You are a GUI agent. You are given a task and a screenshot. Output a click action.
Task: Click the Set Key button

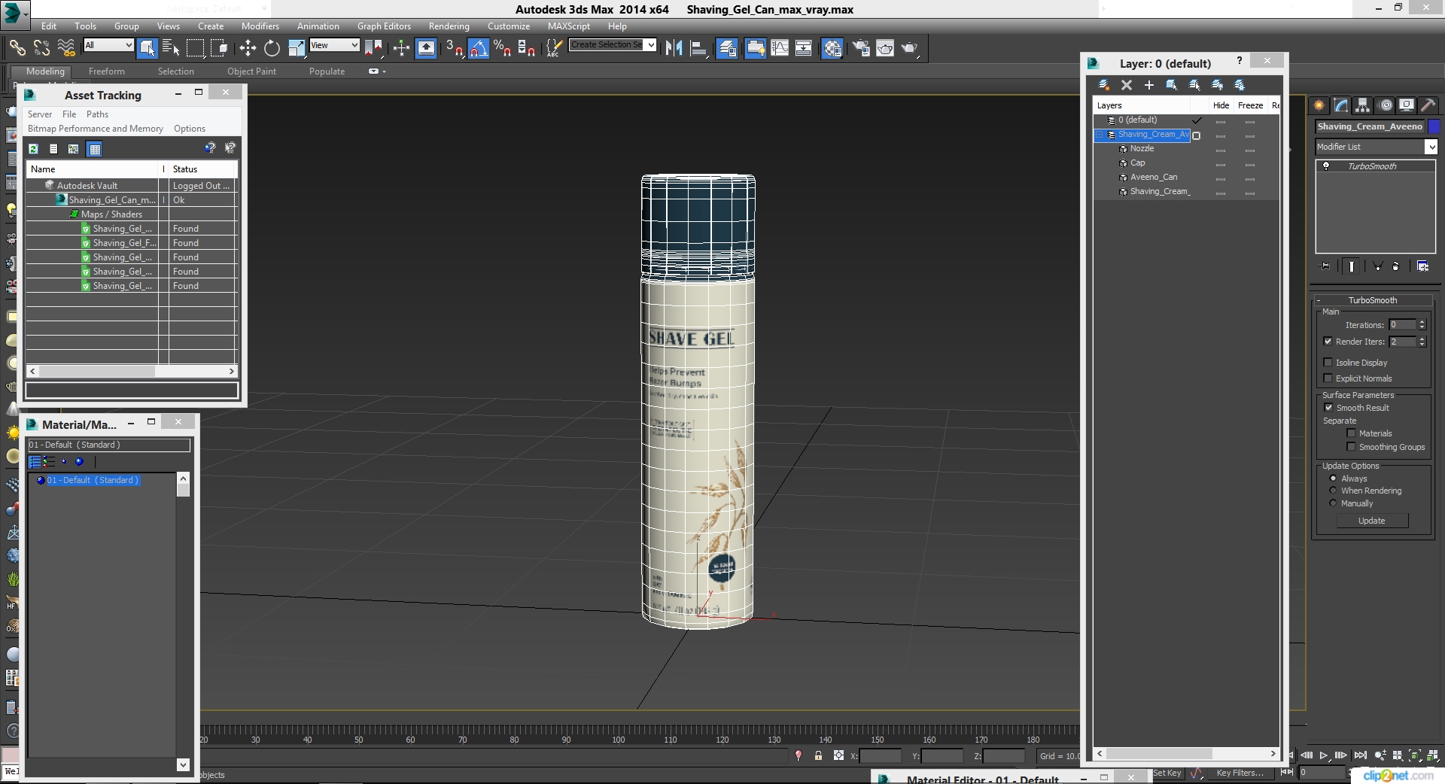click(1167, 773)
